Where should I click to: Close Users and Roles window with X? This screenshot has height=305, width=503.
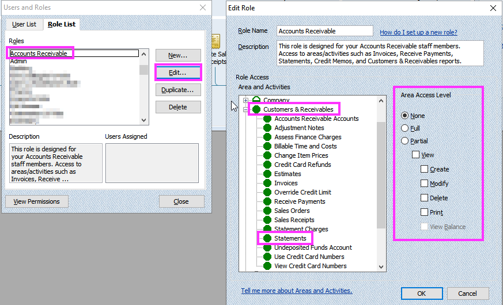(x=203, y=7)
